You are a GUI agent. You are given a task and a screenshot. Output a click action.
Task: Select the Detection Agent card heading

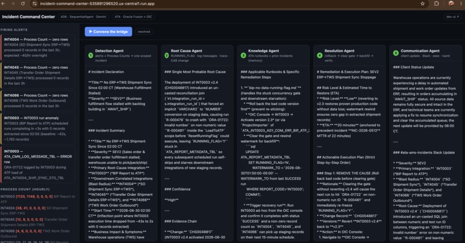(x=109, y=51)
